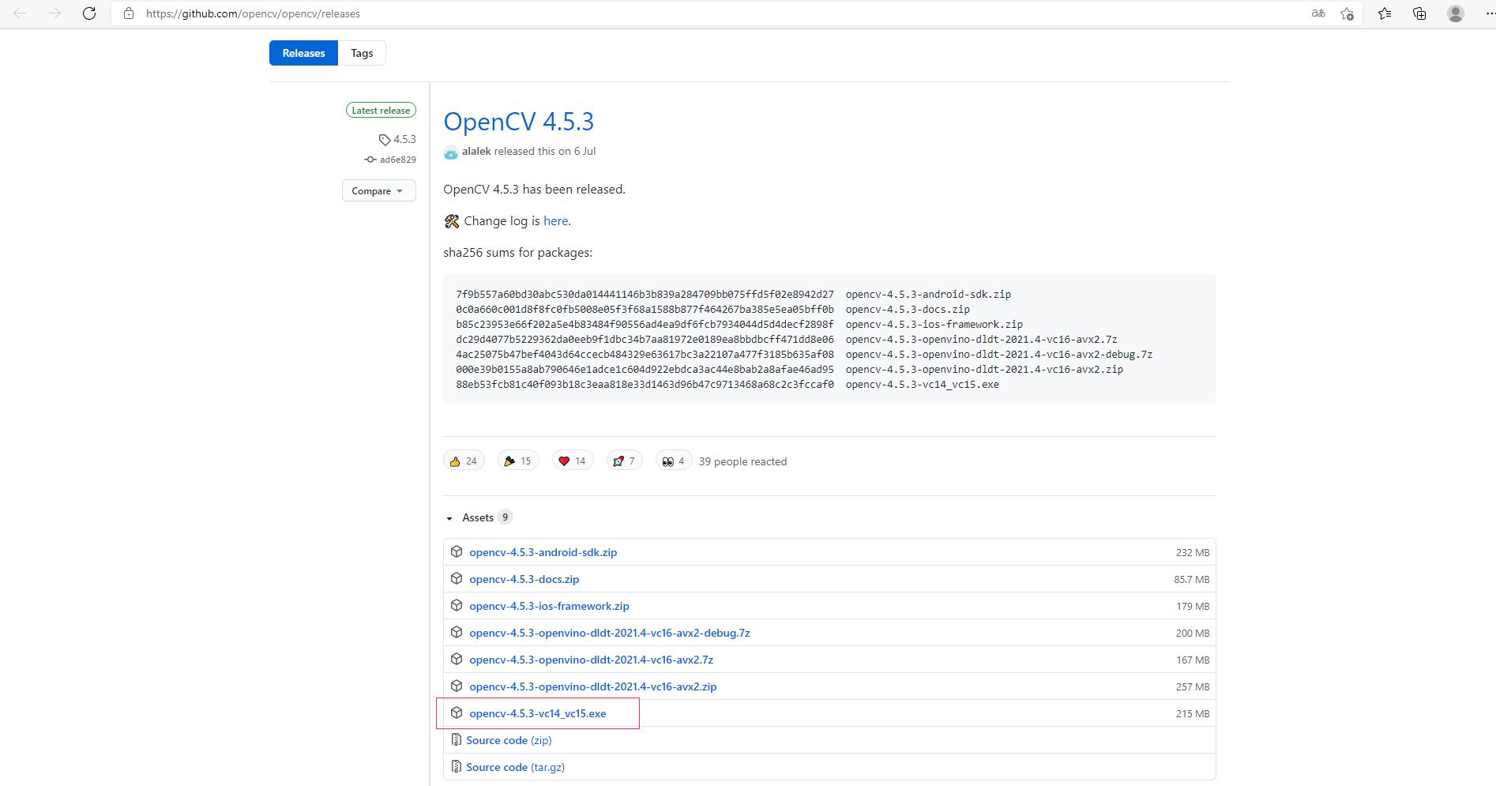Reload the page with refresh icon
Viewport: 1496px width, 786px height.
pos(89,13)
